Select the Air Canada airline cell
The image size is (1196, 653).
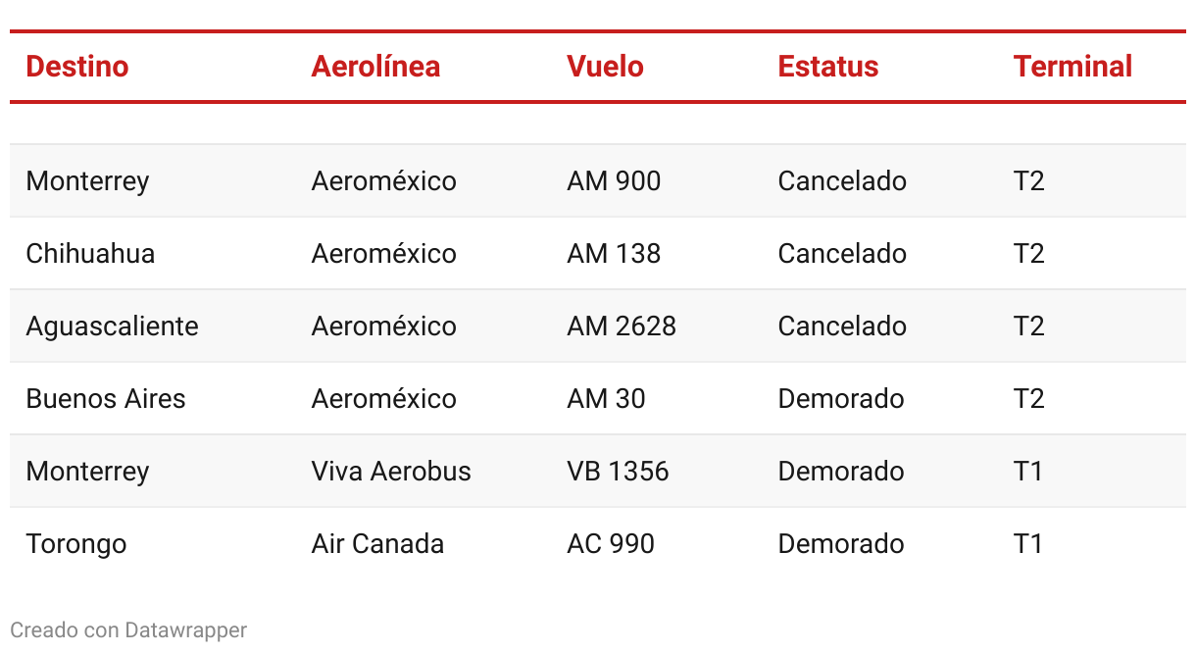(x=377, y=544)
